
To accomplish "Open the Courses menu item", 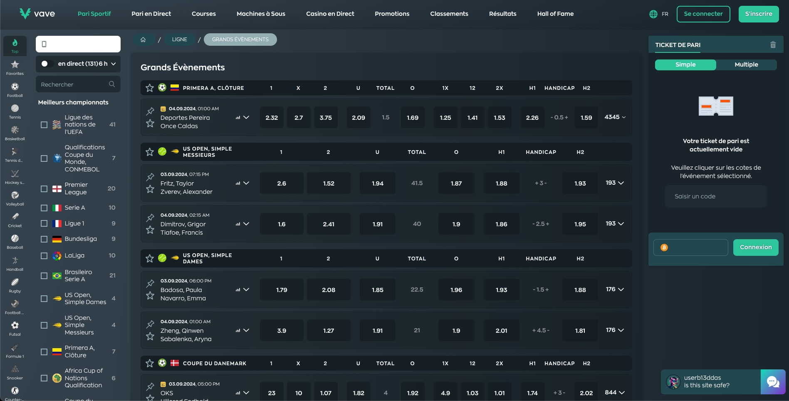I will coord(204,14).
